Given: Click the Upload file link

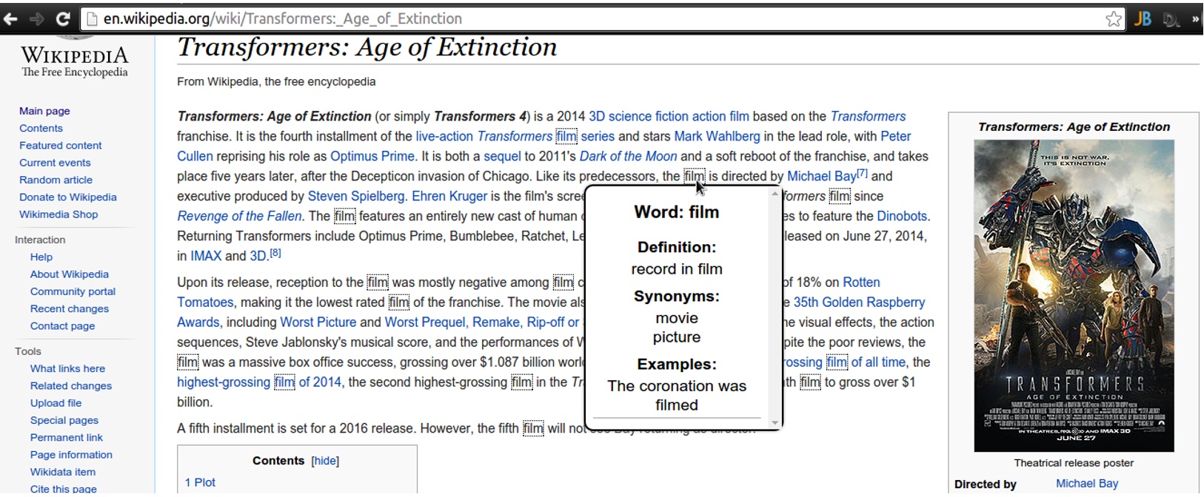Looking at the screenshot, I should click(x=56, y=403).
